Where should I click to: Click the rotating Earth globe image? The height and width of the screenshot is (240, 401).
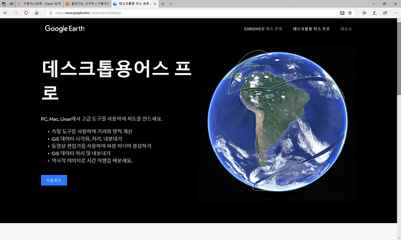point(278,121)
